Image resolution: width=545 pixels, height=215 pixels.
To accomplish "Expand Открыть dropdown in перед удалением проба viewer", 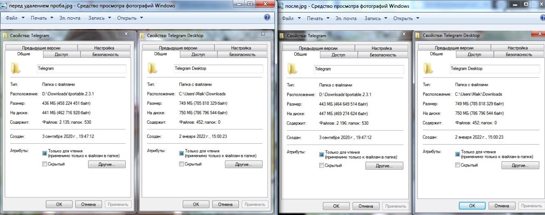I will (130, 18).
